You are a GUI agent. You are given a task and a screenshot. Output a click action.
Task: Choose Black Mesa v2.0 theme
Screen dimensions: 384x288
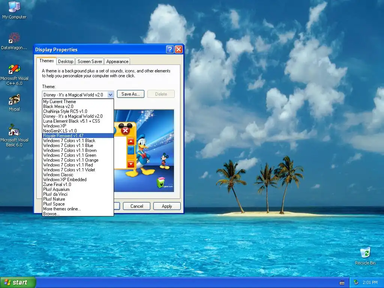(x=78, y=106)
